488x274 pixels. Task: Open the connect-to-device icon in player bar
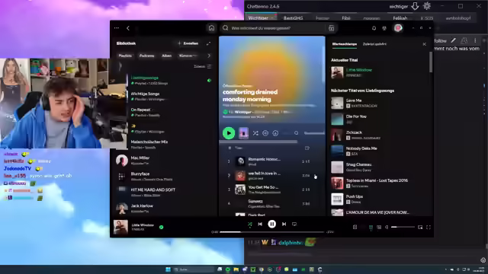(x=379, y=227)
